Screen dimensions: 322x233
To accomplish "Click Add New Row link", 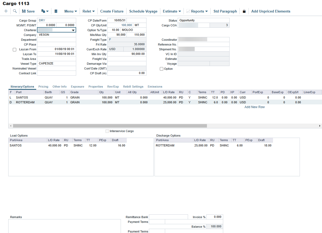I will coord(255,107).
